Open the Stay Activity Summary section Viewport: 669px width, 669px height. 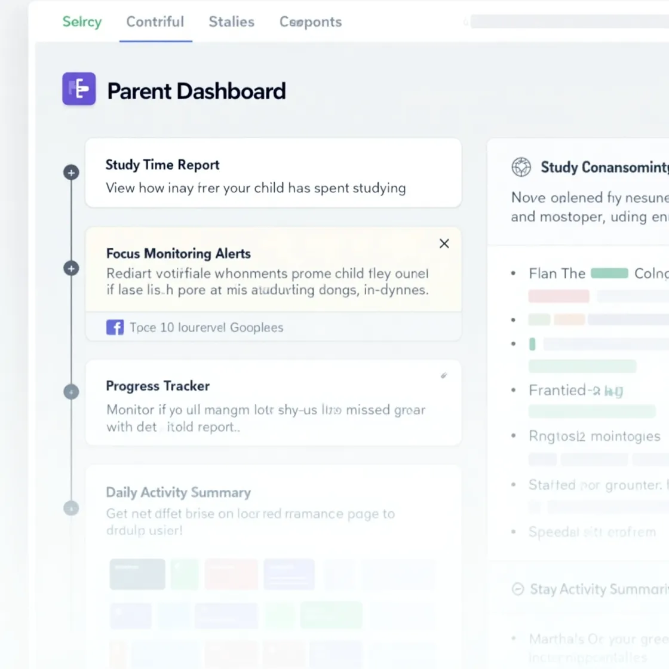pyautogui.click(x=600, y=589)
